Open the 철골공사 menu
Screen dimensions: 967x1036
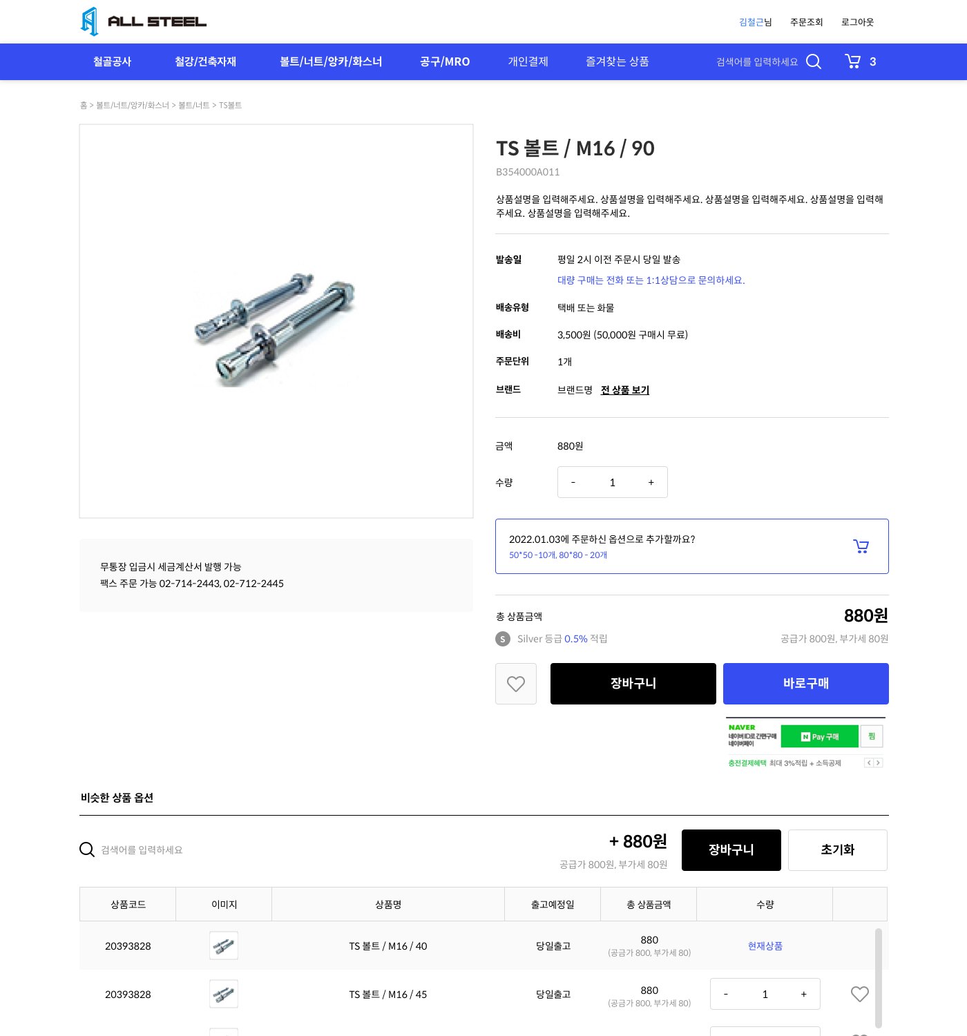(x=112, y=61)
